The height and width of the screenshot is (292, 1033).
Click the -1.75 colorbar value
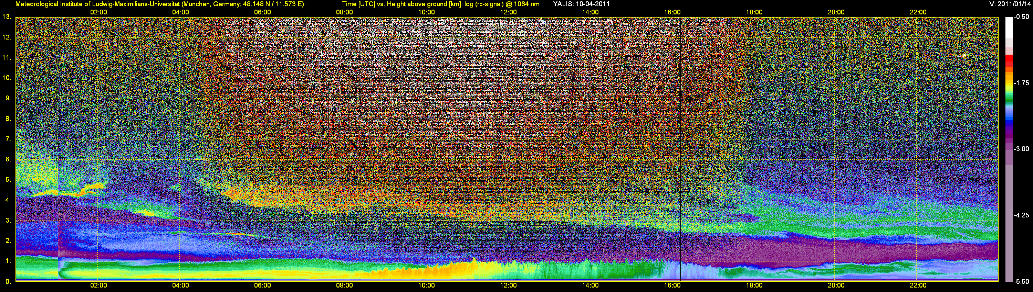coord(1021,83)
